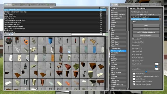
Task: Select smp office (2 floor part).txt file
Action: [x=145, y=17]
